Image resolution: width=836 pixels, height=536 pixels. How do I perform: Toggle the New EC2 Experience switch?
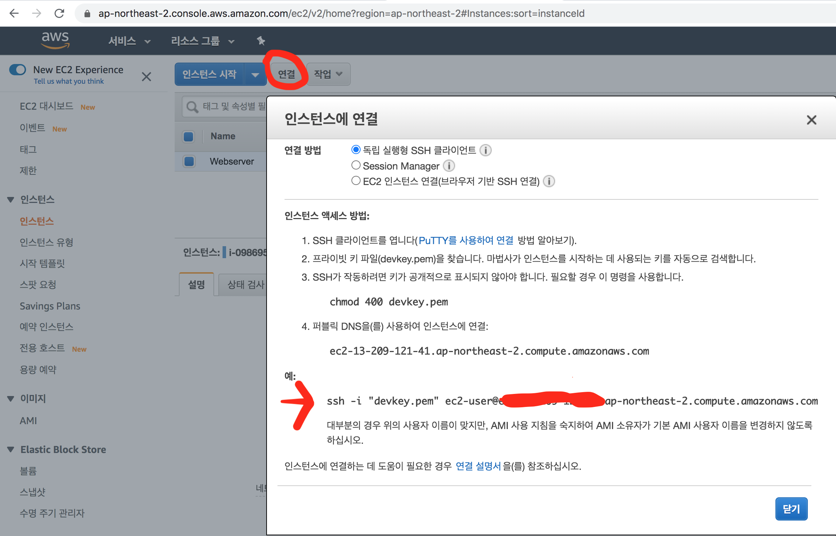18,70
